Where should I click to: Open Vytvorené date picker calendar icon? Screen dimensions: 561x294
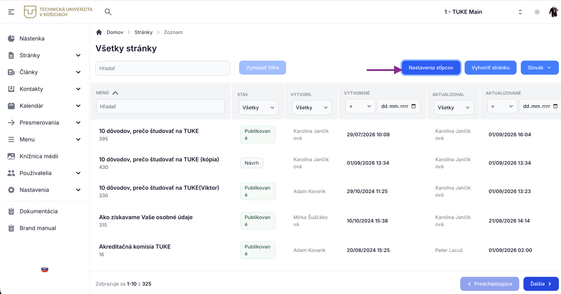414,106
